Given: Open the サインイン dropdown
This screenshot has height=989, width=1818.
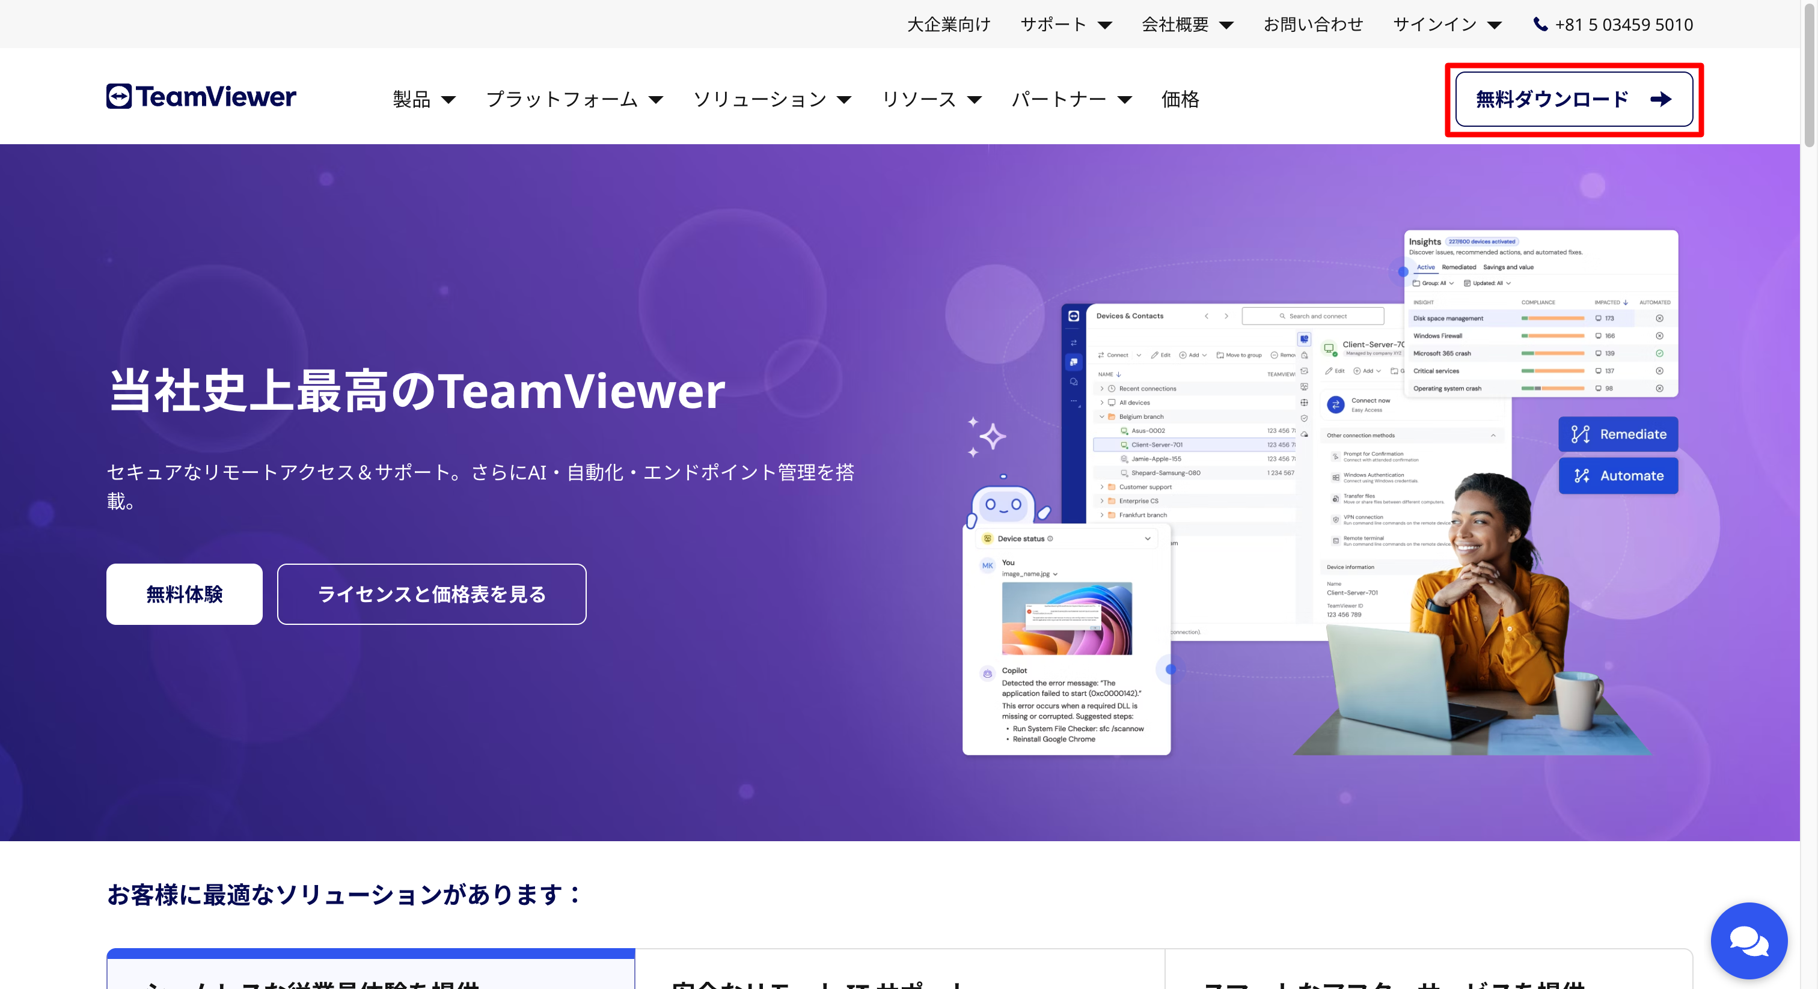Looking at the screenshot, I should [1446, 25].
